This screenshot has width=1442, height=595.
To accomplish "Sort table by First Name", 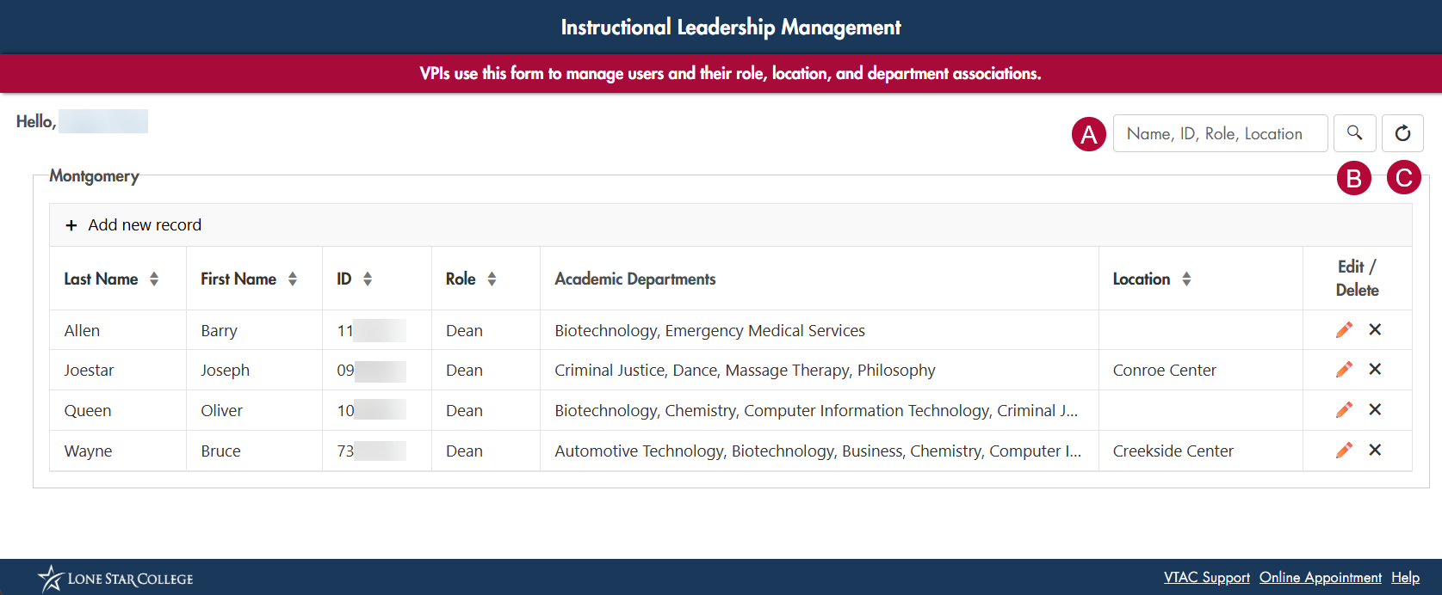I will (293, 279).
